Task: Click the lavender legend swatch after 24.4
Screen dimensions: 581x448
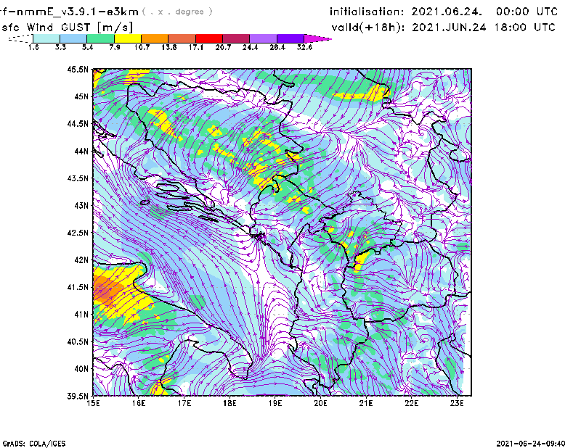Action: [263, 38]
